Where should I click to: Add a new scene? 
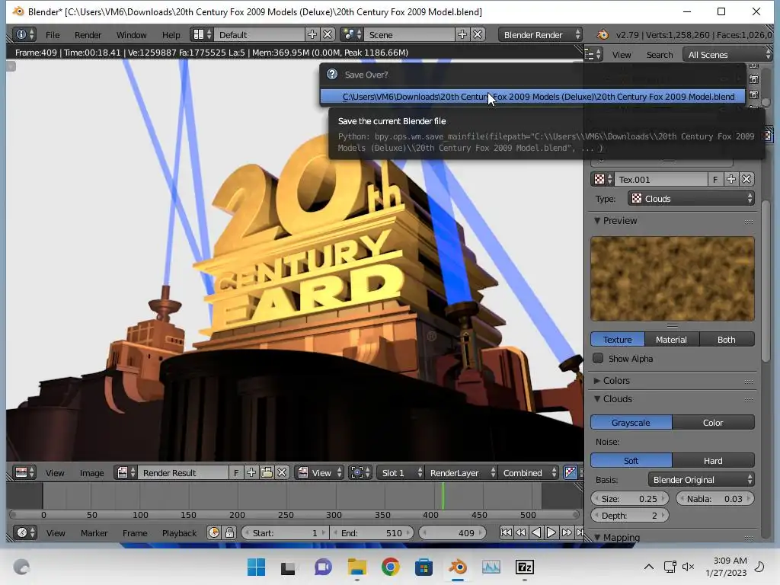(x=462, y=34)
